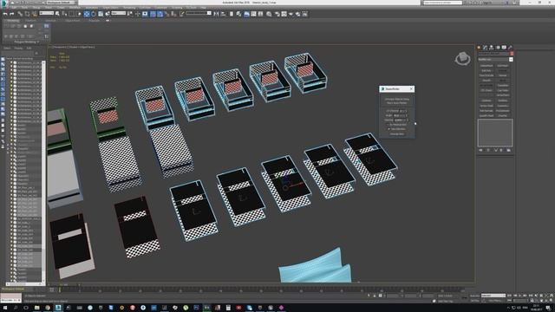Open the viewport [+] general menu
This screenshot has height=312, width=555.
50,47
